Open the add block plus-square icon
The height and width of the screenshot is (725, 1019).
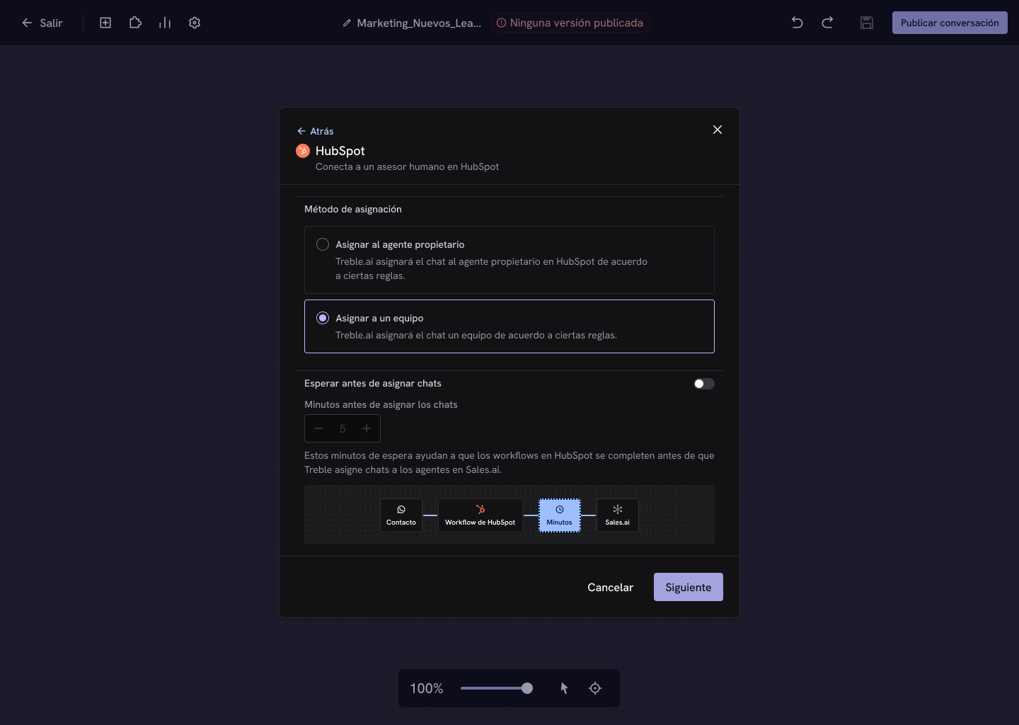[105, 23]
